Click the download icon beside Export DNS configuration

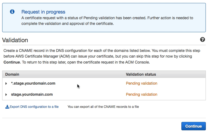[7, 107]
